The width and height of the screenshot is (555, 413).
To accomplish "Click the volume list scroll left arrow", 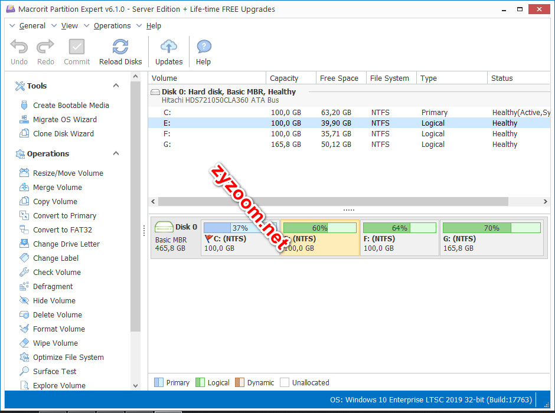I will 153,201.
